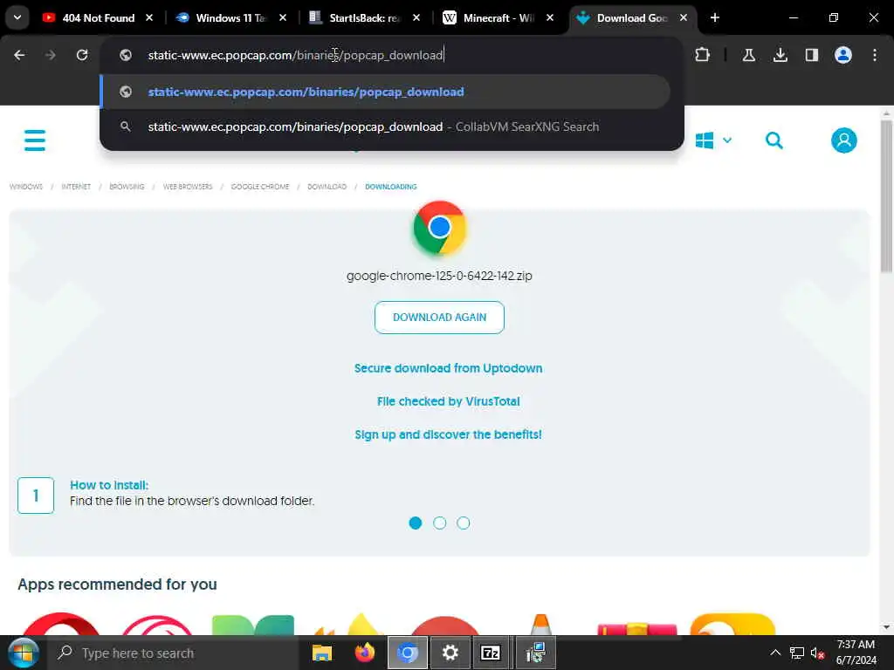Open File Explorer from the taskbar

[322, 653]
